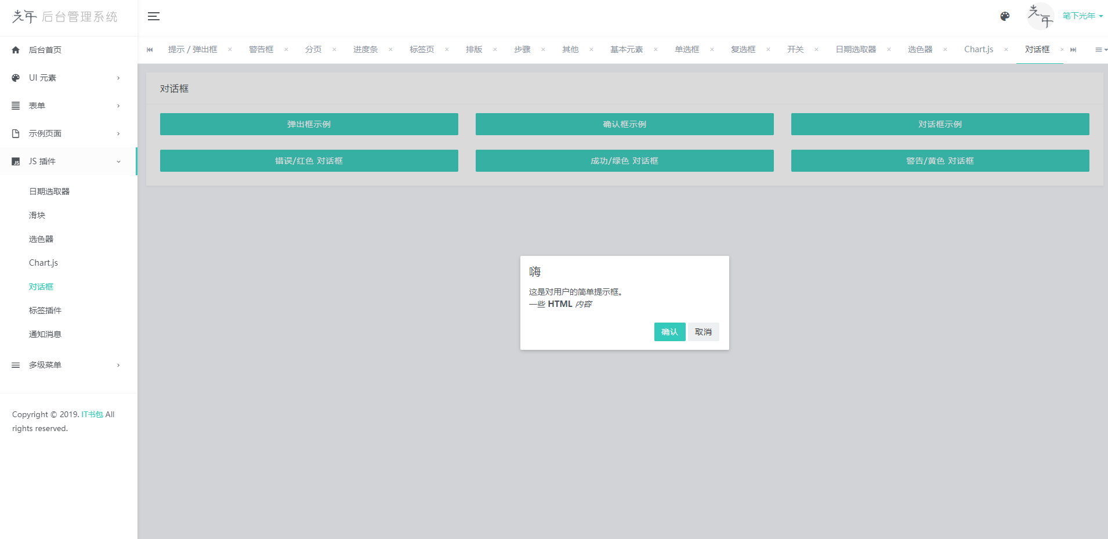
Task: Close the 分页 tab
Action: tap(334, 49)
